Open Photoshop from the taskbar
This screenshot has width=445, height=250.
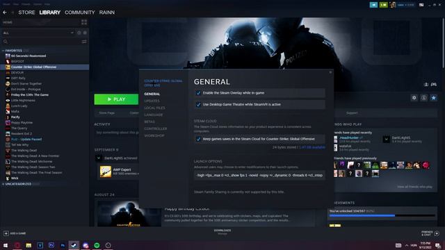click(63, 245)
